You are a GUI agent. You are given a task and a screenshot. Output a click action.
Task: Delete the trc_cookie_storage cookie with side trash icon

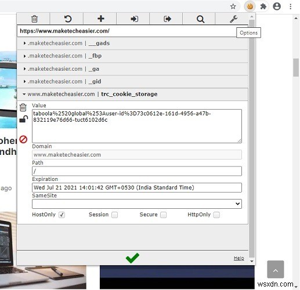pos(23,107)
